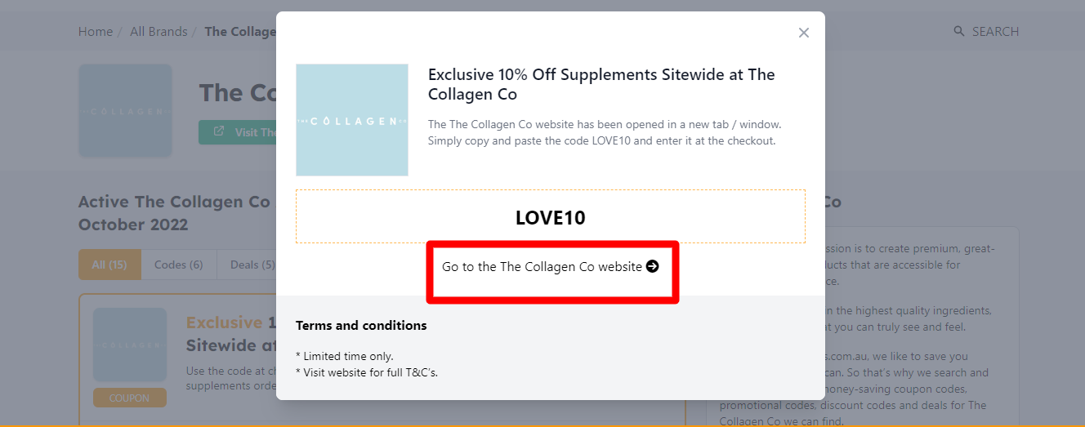Click the arrow icon beside the website link

coord(652,266)
